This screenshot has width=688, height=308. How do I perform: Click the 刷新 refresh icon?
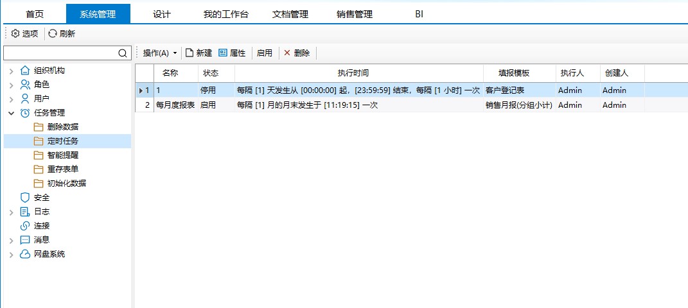[53, 33]
